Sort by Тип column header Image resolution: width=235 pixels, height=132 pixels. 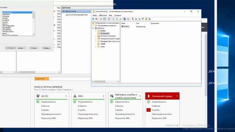click(138, 23)
